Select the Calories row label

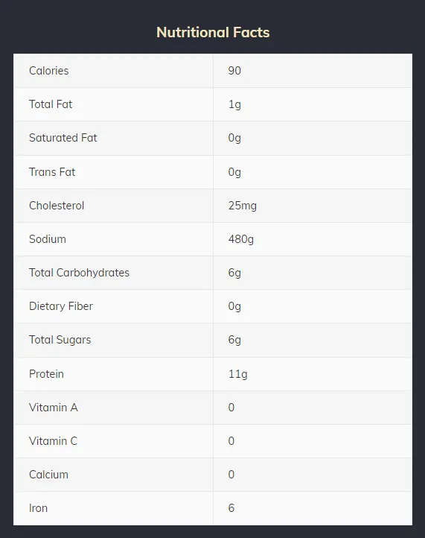48,71
